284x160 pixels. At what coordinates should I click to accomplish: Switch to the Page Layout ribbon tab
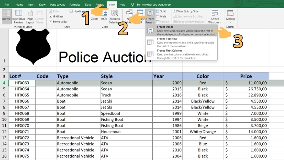tap(58, 5)
